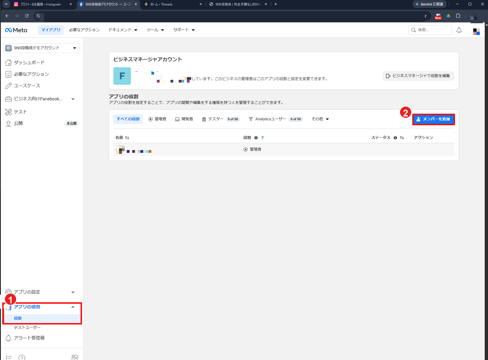Click the business account F thumbnail
488x360 pixels.
[x=122, y=76]
